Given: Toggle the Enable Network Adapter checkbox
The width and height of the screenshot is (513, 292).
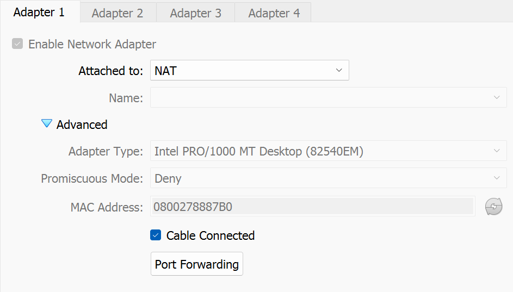Looking at the screenshot, I should (x=17, y=44).
